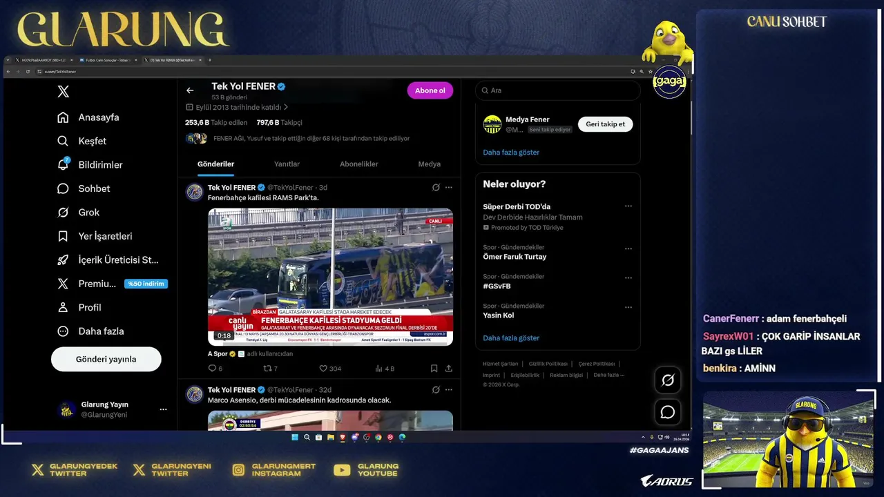Open Profil from the sidebar
Image resolution: width=884 pixels, height=497 pixels.
pyautogui.click(x=79, y=307)
